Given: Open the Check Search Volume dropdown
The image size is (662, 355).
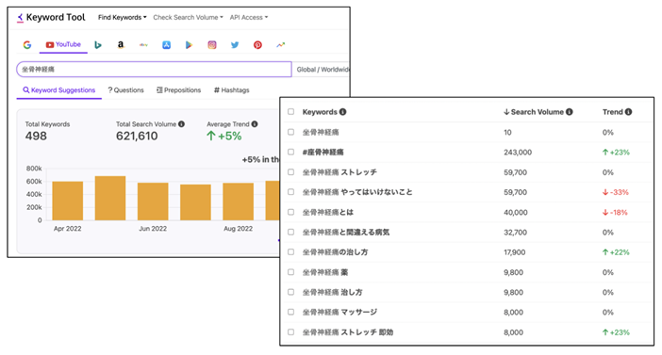Looking at the screenshot, I should click(x=188, y=17).
